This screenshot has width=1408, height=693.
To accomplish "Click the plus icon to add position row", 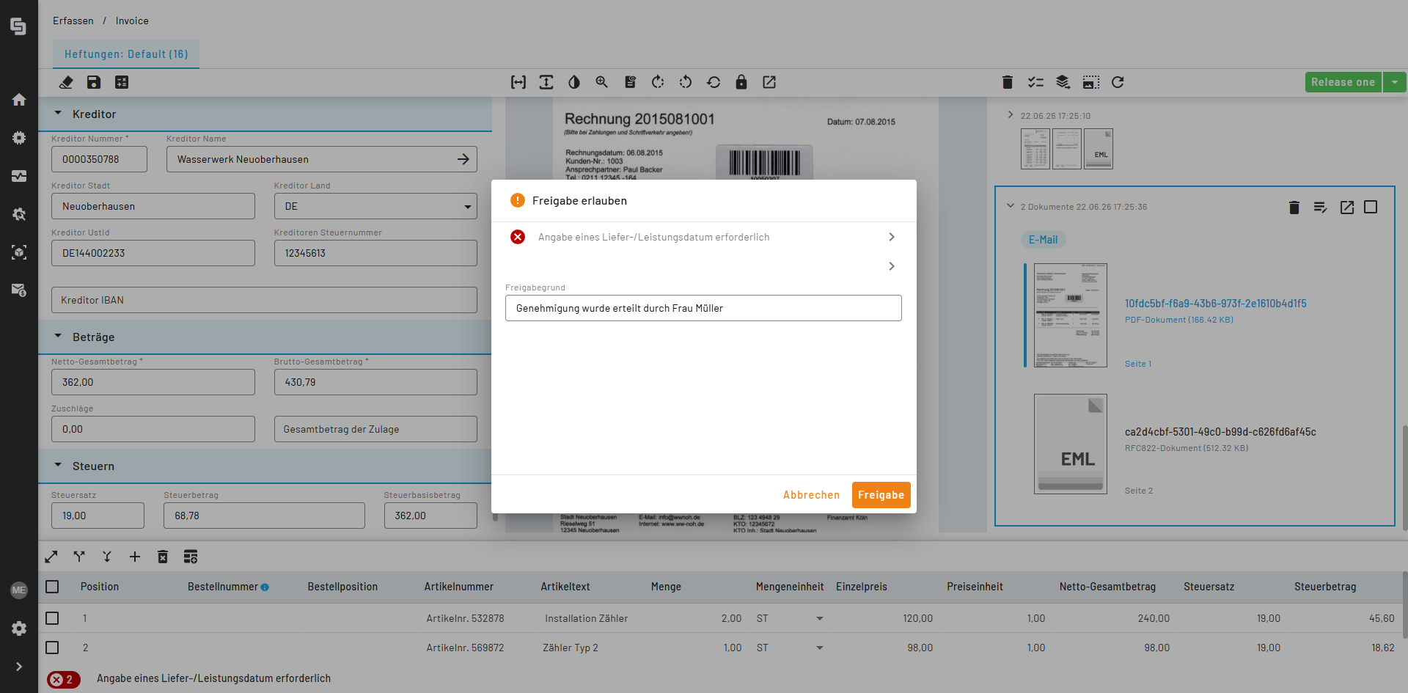I will coord(135,557).
